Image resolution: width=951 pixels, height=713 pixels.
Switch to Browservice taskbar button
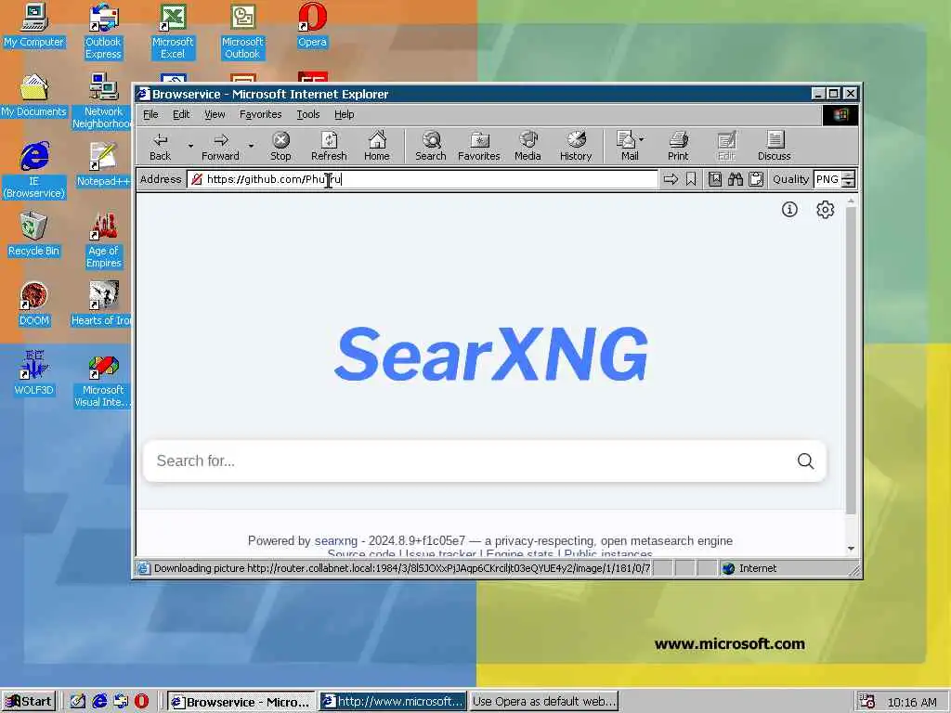(x=241, y=702)
